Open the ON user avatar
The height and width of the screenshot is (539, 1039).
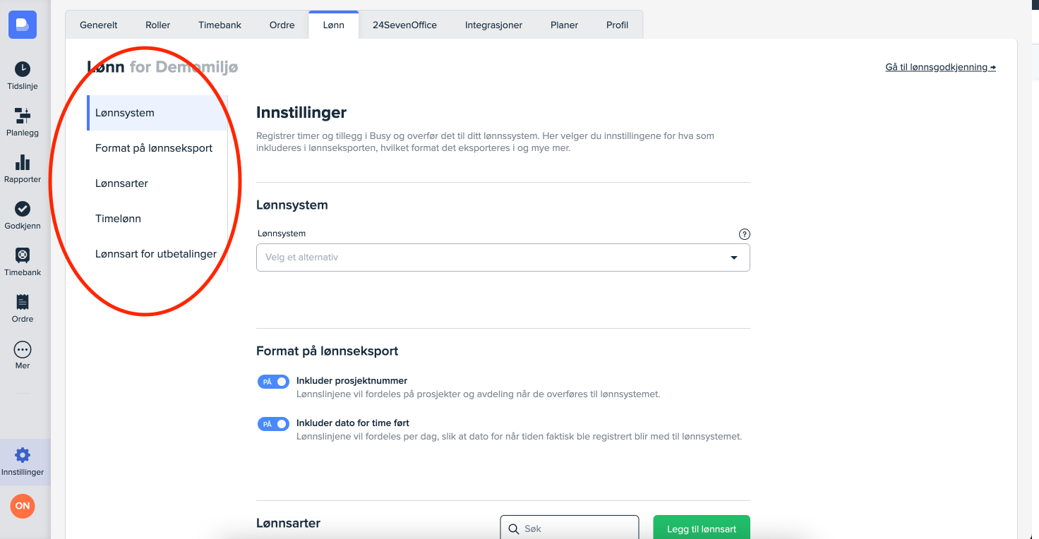[x=23, y=506]
